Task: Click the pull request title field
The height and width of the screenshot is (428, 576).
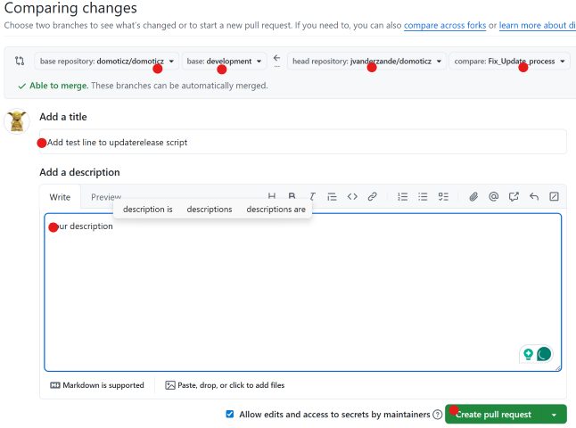Action: 303,142
